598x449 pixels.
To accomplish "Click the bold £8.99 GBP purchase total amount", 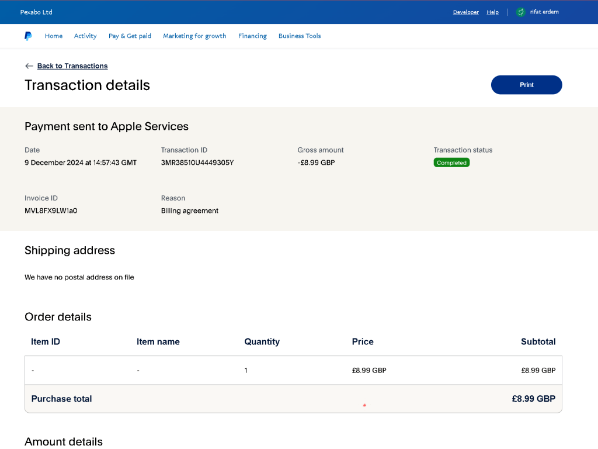I will 534,399.
